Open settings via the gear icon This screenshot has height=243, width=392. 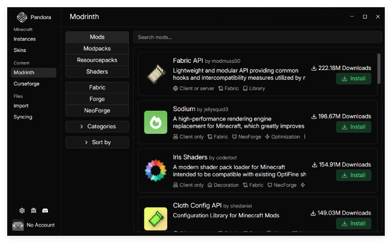click(22, 211)
